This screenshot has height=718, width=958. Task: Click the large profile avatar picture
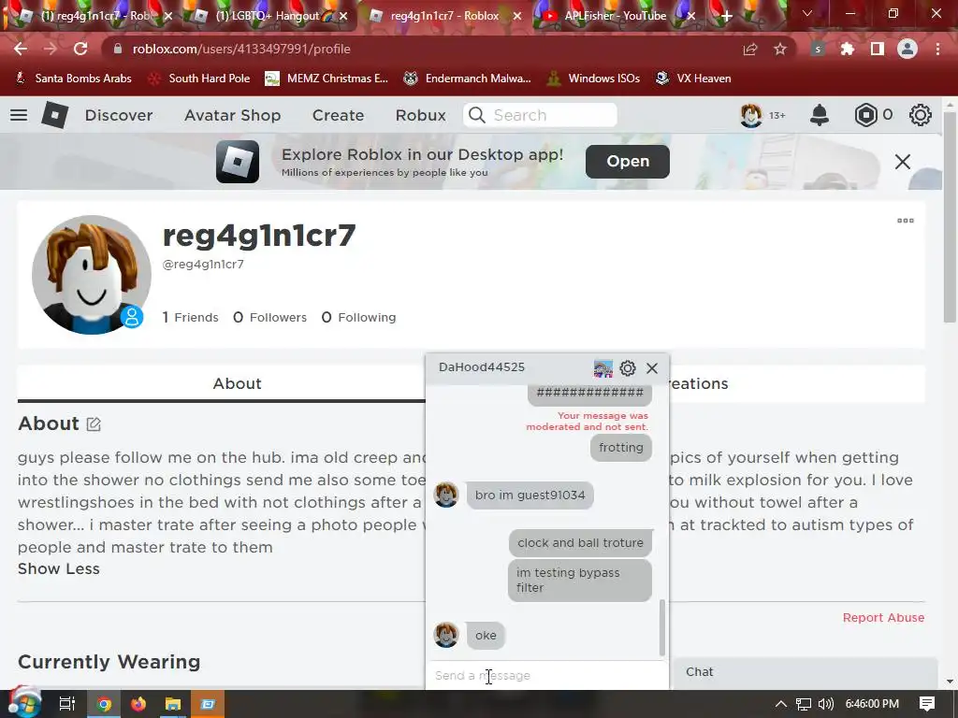[x=92, y=275]
